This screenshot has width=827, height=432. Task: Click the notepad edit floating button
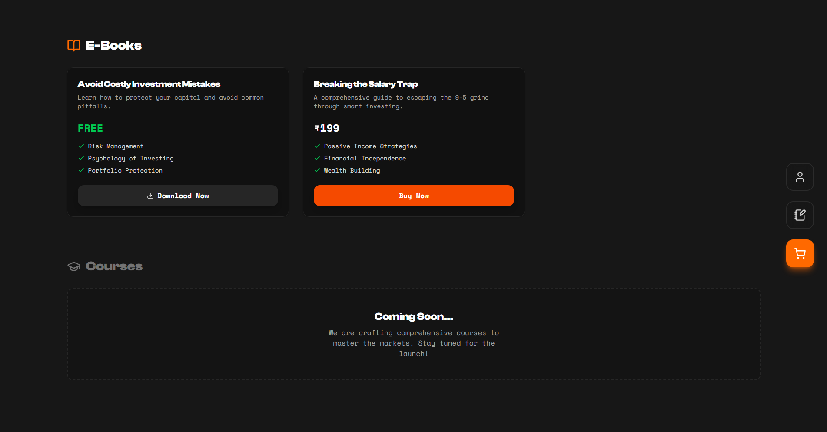point(800,215)
